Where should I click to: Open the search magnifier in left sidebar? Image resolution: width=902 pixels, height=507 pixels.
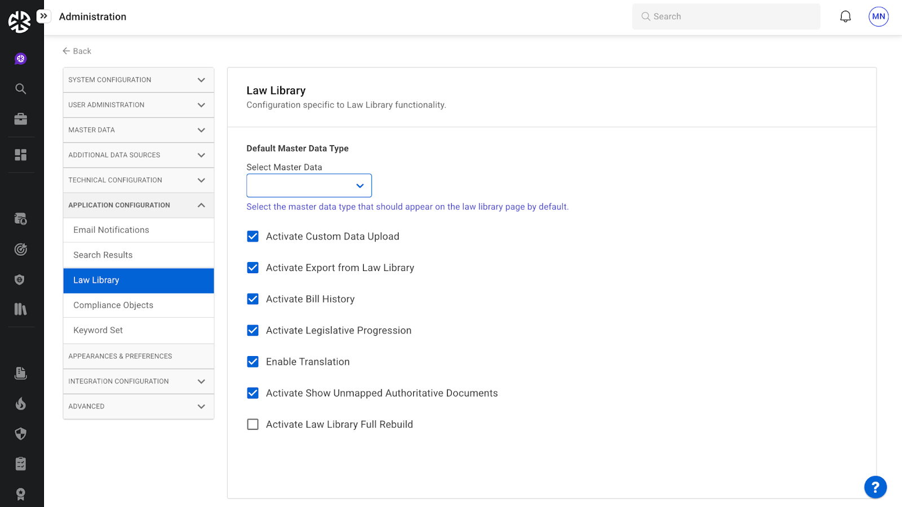[21, 89]
